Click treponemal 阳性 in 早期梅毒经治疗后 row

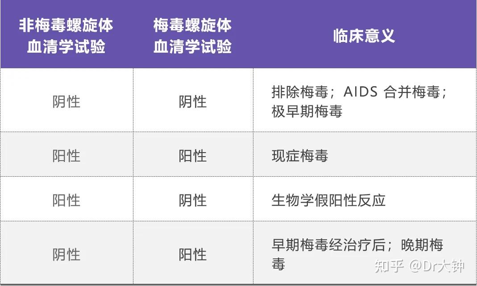(193, 254)
